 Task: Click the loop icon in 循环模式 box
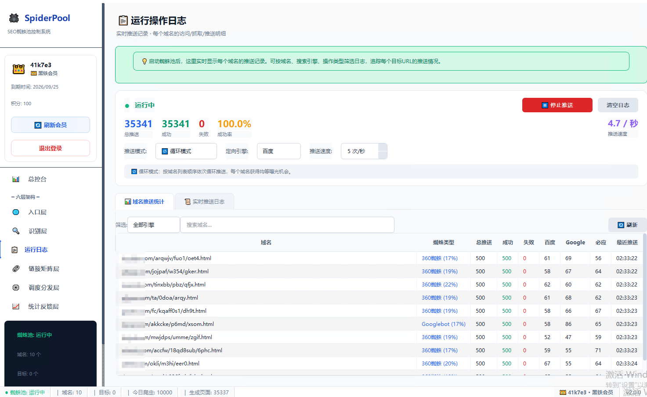[x=165, y=151]
